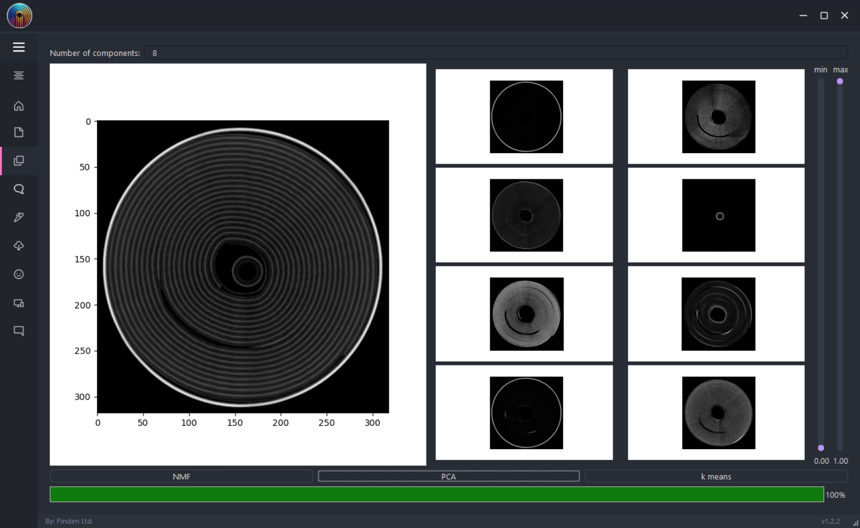Click the 'Number of components:' label
Viewport: 860px width, 528px height.
[95, 53]
